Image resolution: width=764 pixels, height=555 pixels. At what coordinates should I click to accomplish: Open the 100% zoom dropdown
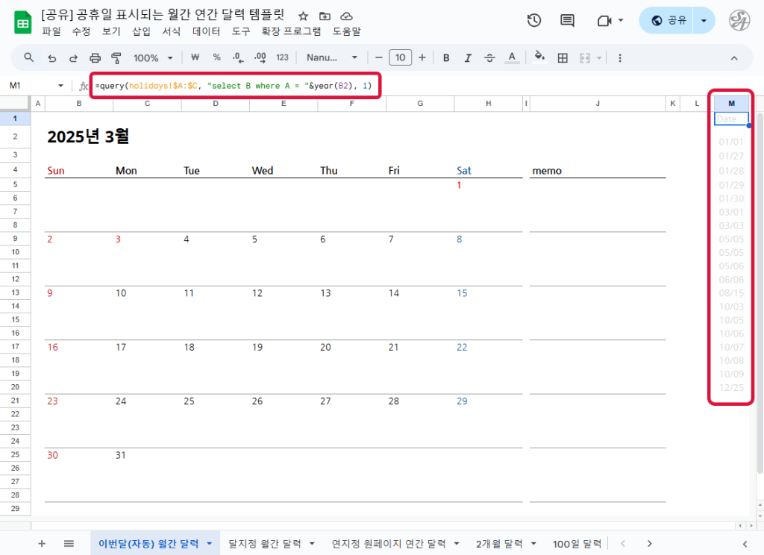click(152, 57)
